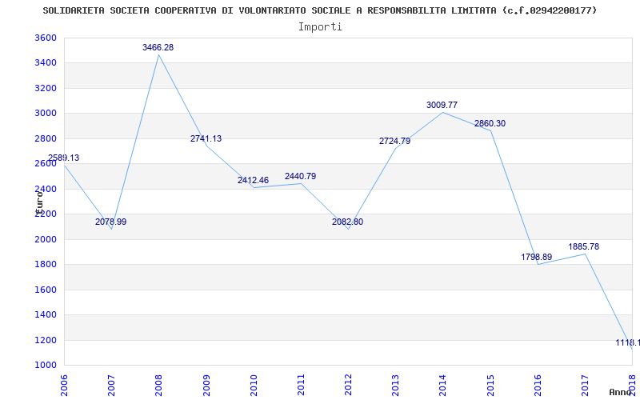Select the 2412.46 data label
The width and height of the screenshot is (640, 400).
point(253,180)
